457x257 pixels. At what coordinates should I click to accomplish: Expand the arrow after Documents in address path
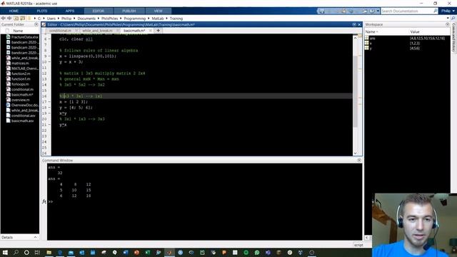(x=99, y=19)
